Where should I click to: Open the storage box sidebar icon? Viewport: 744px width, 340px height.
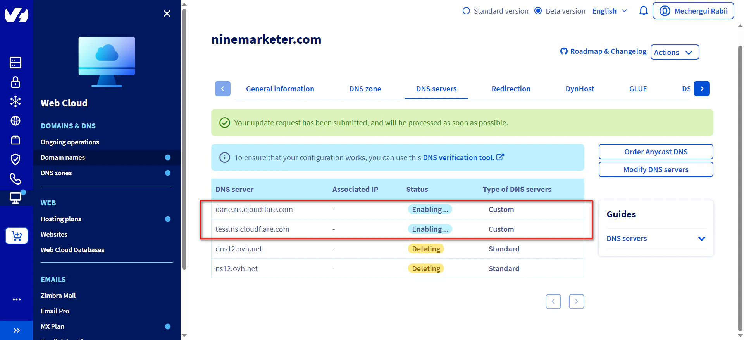pyautogui.click(x=15, y=140)
